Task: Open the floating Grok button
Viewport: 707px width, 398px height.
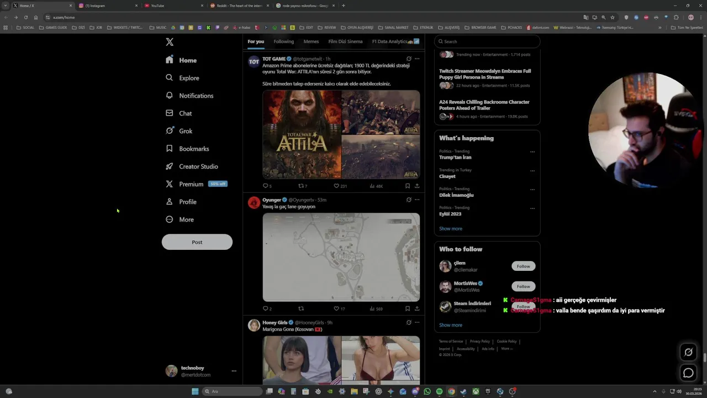Action: point(688,352)
